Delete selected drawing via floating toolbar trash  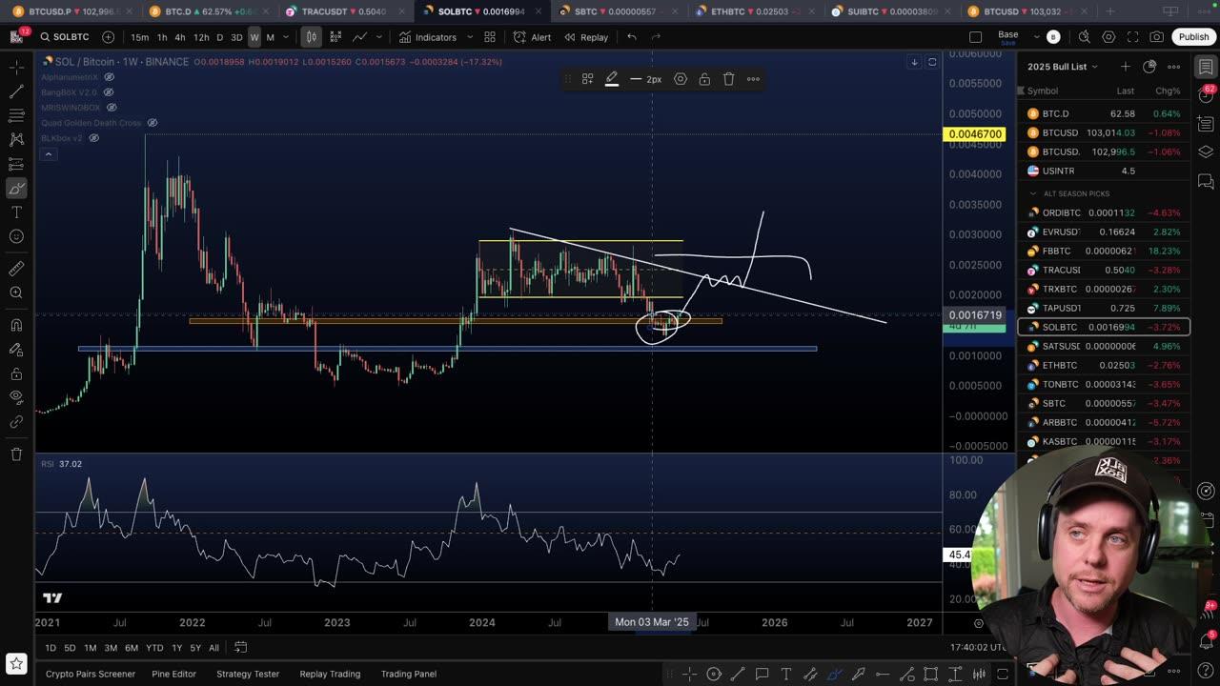(729, 79)
